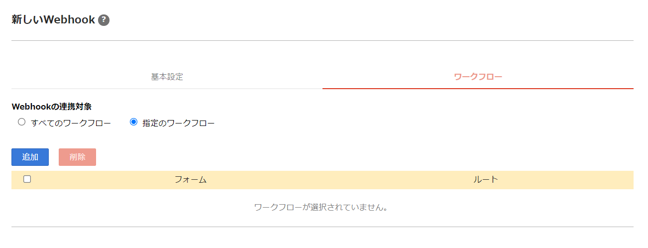648x248 pixels.
Task: Click the grey underline beneath 基本設定 tab
Action: click(x=167, y=89)
